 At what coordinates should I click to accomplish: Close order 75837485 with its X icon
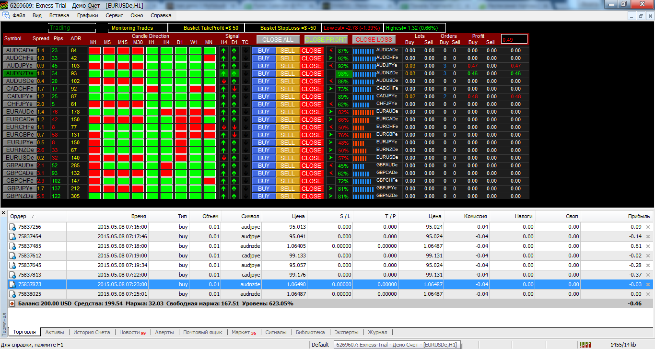click(x=648, y=246)
